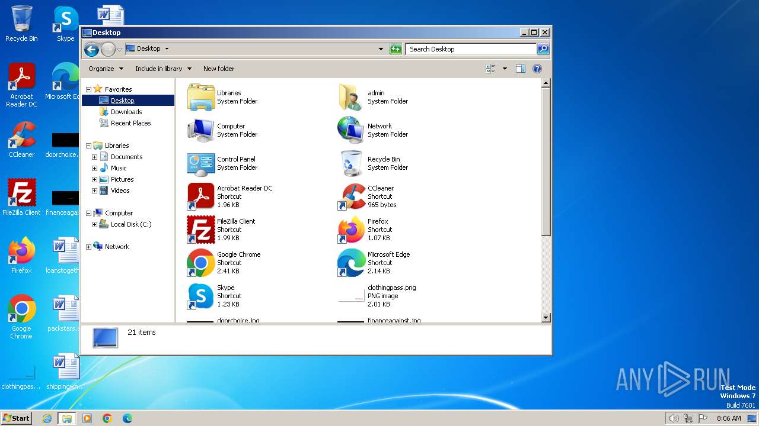Open Include in library menu
The image size is (759, 426).
pos(163,69)
